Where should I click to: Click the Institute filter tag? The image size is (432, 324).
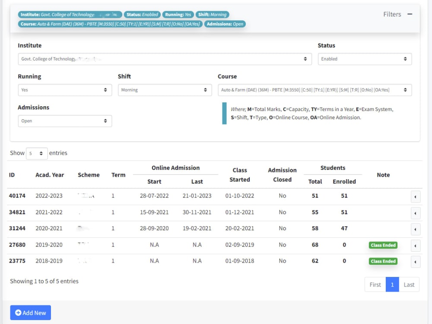tap(70, 15)
